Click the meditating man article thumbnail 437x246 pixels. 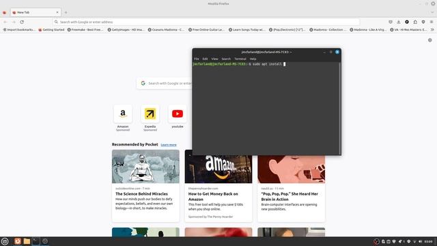145,167
